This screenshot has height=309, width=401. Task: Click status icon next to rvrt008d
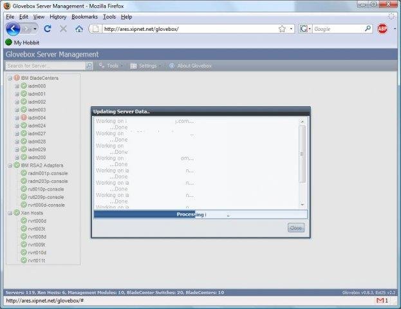(24, 236)
